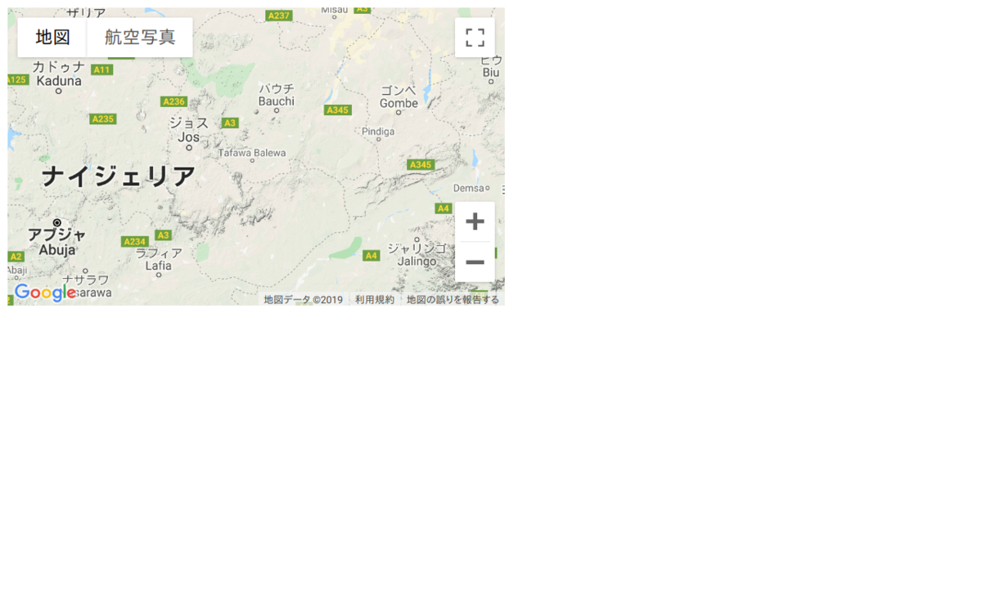Click the Abuja capital city marker
Screen dimensions: 982x605
[x=56, y=222]
